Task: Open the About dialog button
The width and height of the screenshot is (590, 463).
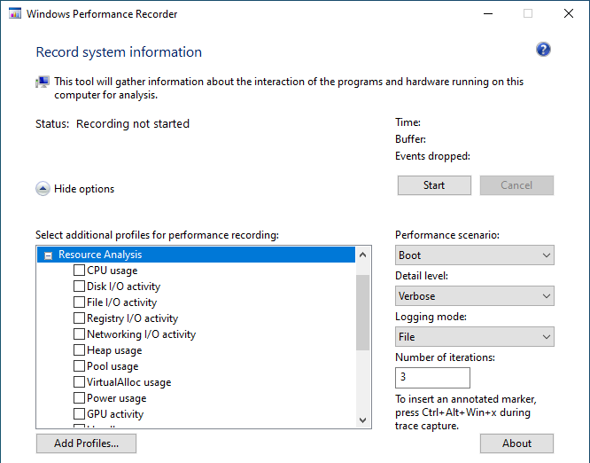Action: point(516,443)
